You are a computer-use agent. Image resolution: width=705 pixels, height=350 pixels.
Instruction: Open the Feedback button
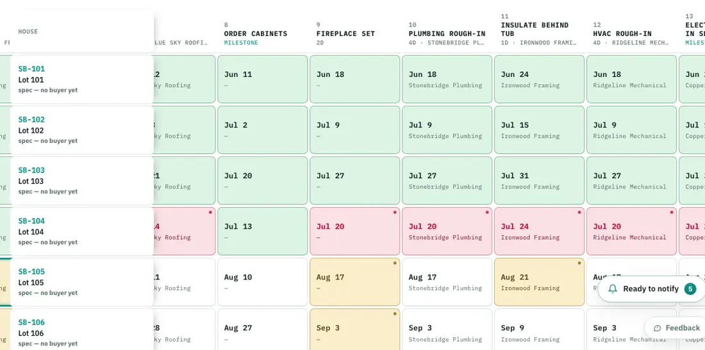click(677, 328)
